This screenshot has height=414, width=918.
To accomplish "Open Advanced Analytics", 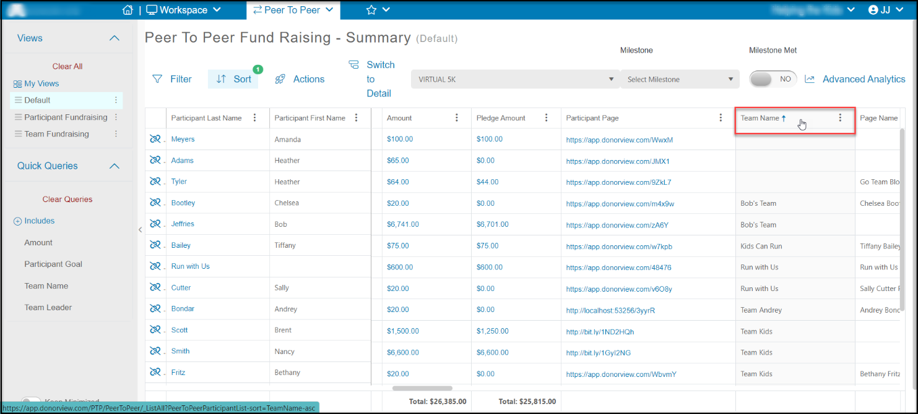I will [855, 79].
